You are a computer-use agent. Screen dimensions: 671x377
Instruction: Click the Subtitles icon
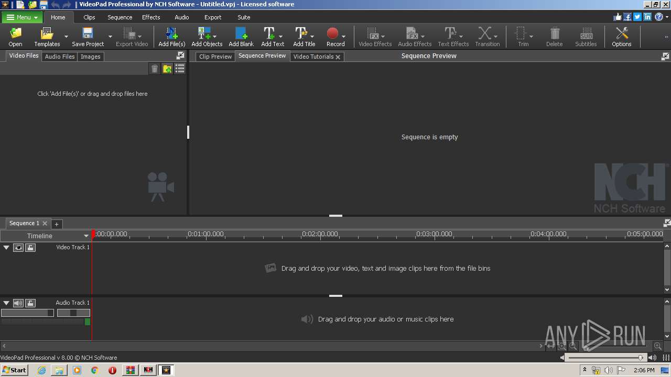586,34
